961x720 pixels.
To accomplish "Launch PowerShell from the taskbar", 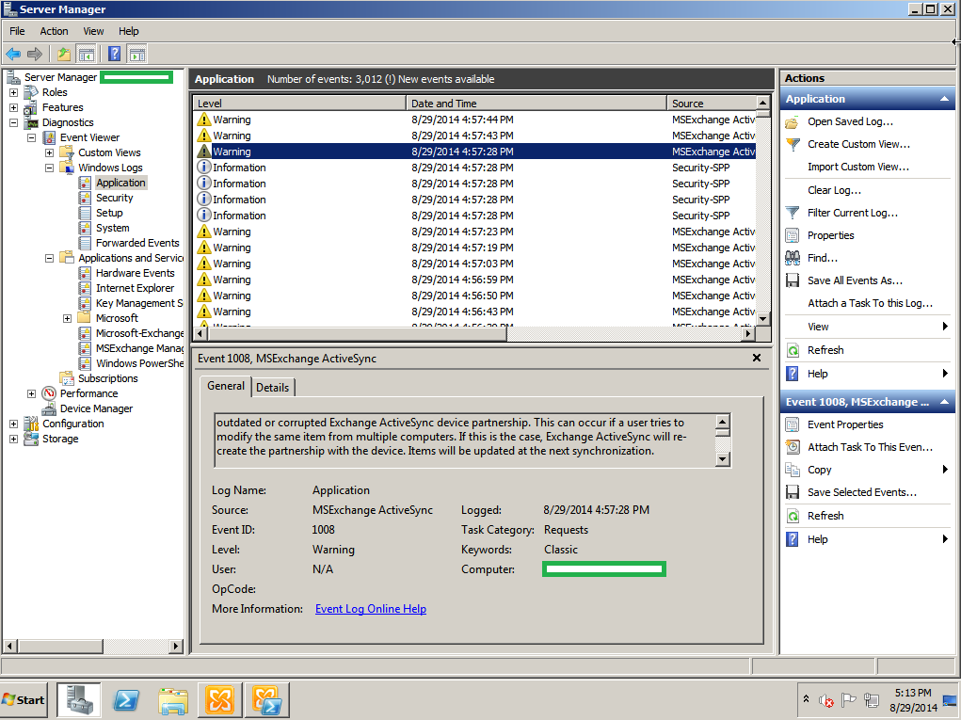I will click(x=125, y=700).
